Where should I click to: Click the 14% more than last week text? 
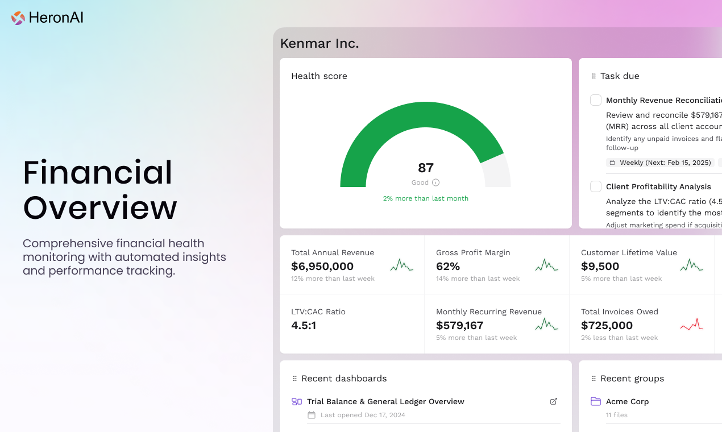(x=478, y=279)
